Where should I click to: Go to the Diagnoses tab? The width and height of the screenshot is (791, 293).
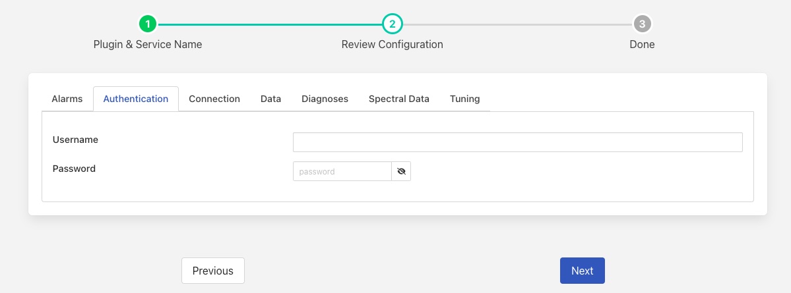[325, 99]
